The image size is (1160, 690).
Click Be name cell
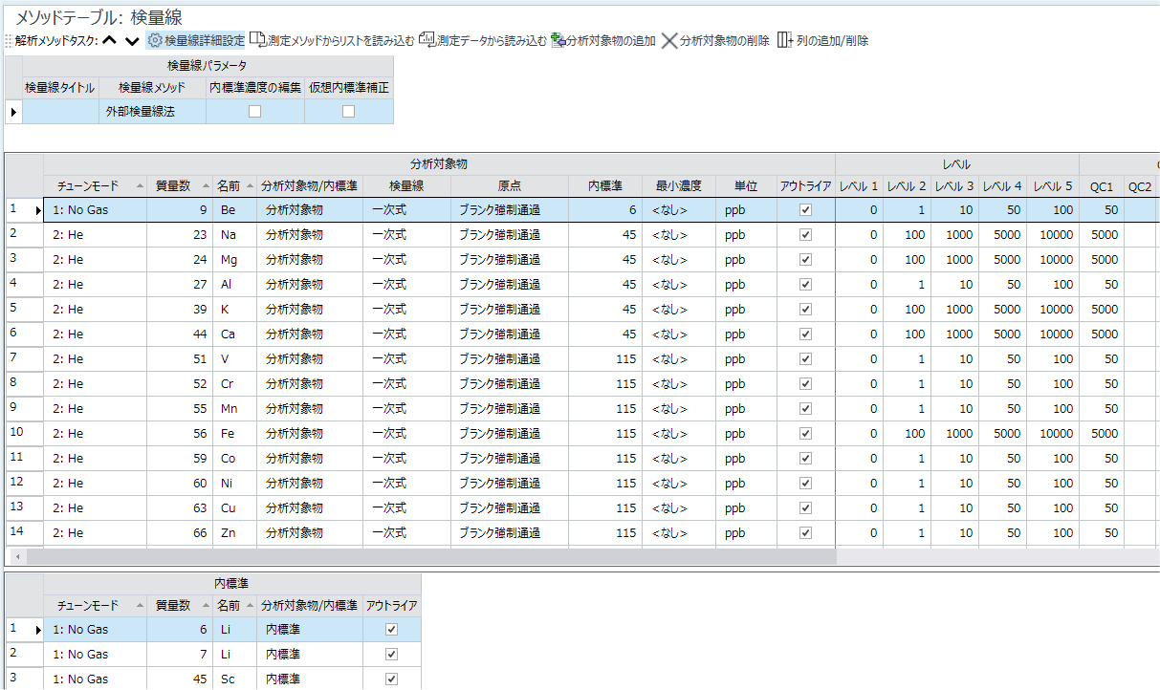[234, 210]
